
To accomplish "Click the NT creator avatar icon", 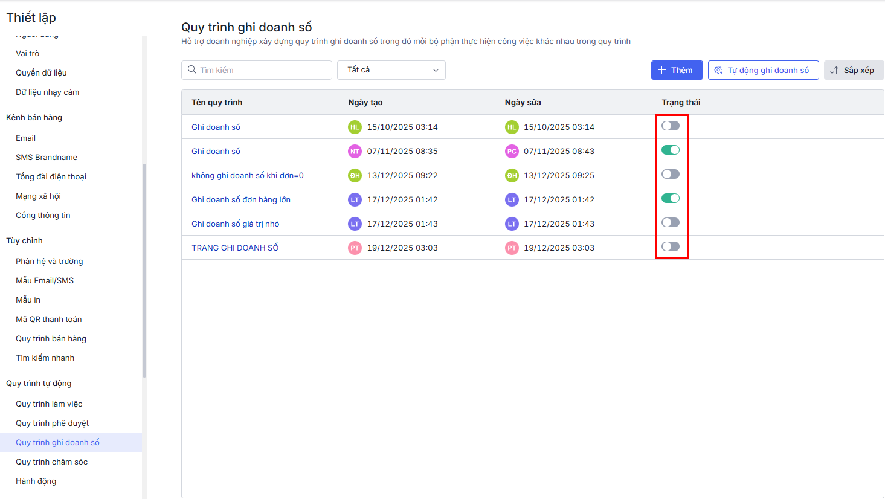I will click(355, 151).
